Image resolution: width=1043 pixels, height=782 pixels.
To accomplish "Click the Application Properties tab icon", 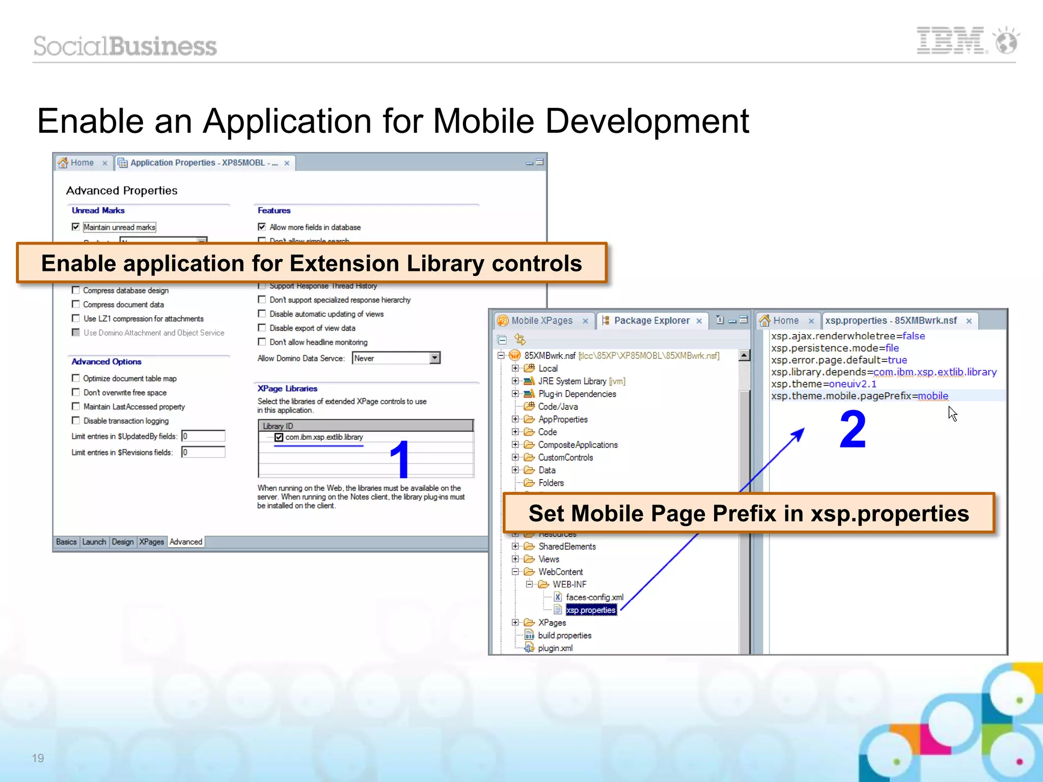I will pyautogui.click(x=122, y=163).
